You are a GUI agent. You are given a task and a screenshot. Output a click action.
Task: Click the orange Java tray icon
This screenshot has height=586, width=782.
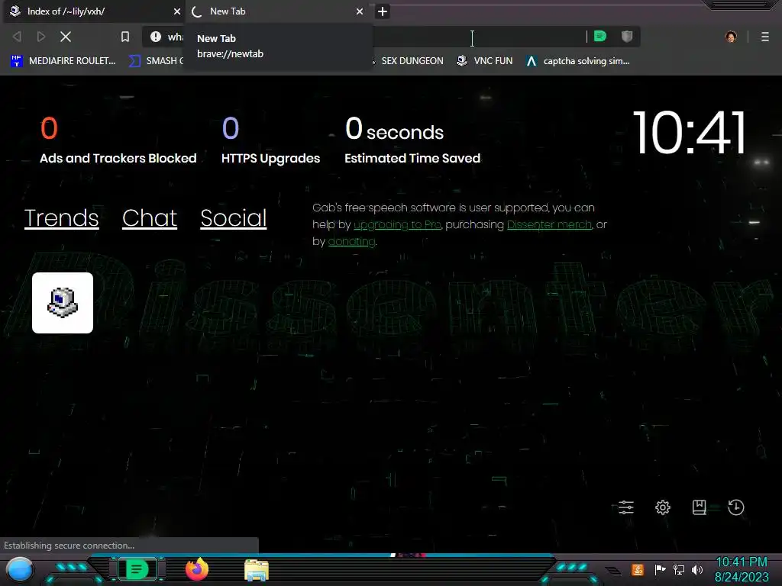click(x=638, y=569)
